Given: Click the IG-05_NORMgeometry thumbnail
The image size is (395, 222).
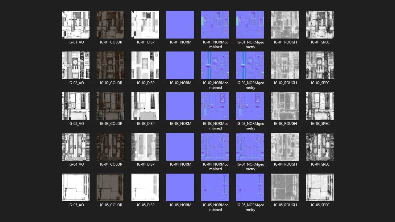Looking at the screenshot, I should tap(250, 187).
